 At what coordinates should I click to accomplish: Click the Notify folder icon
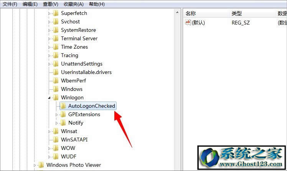[63, 123]
